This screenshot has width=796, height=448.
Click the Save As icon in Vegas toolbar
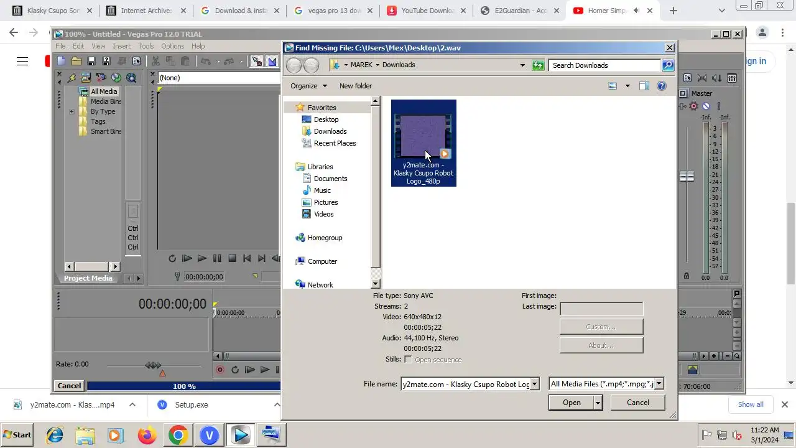point(106,61)
